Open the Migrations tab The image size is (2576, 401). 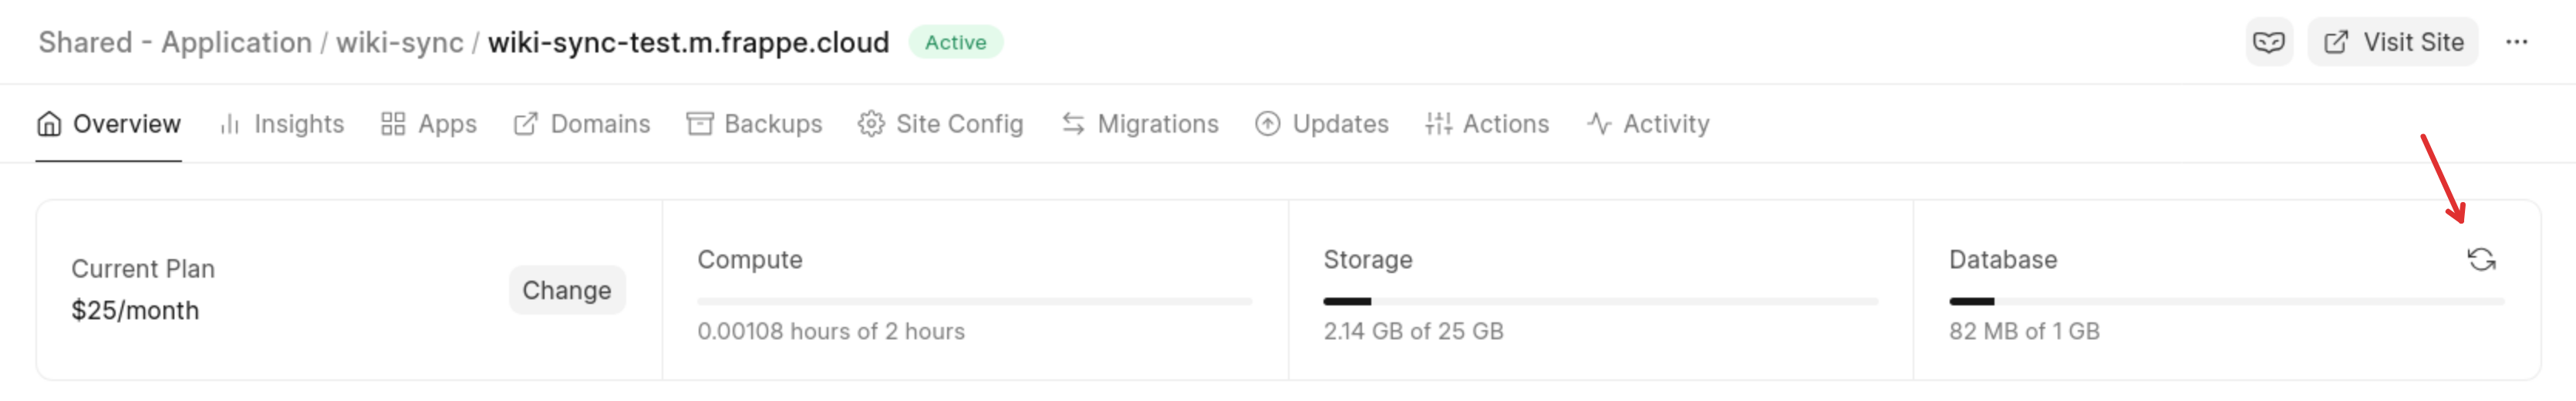click(1140, 124)
